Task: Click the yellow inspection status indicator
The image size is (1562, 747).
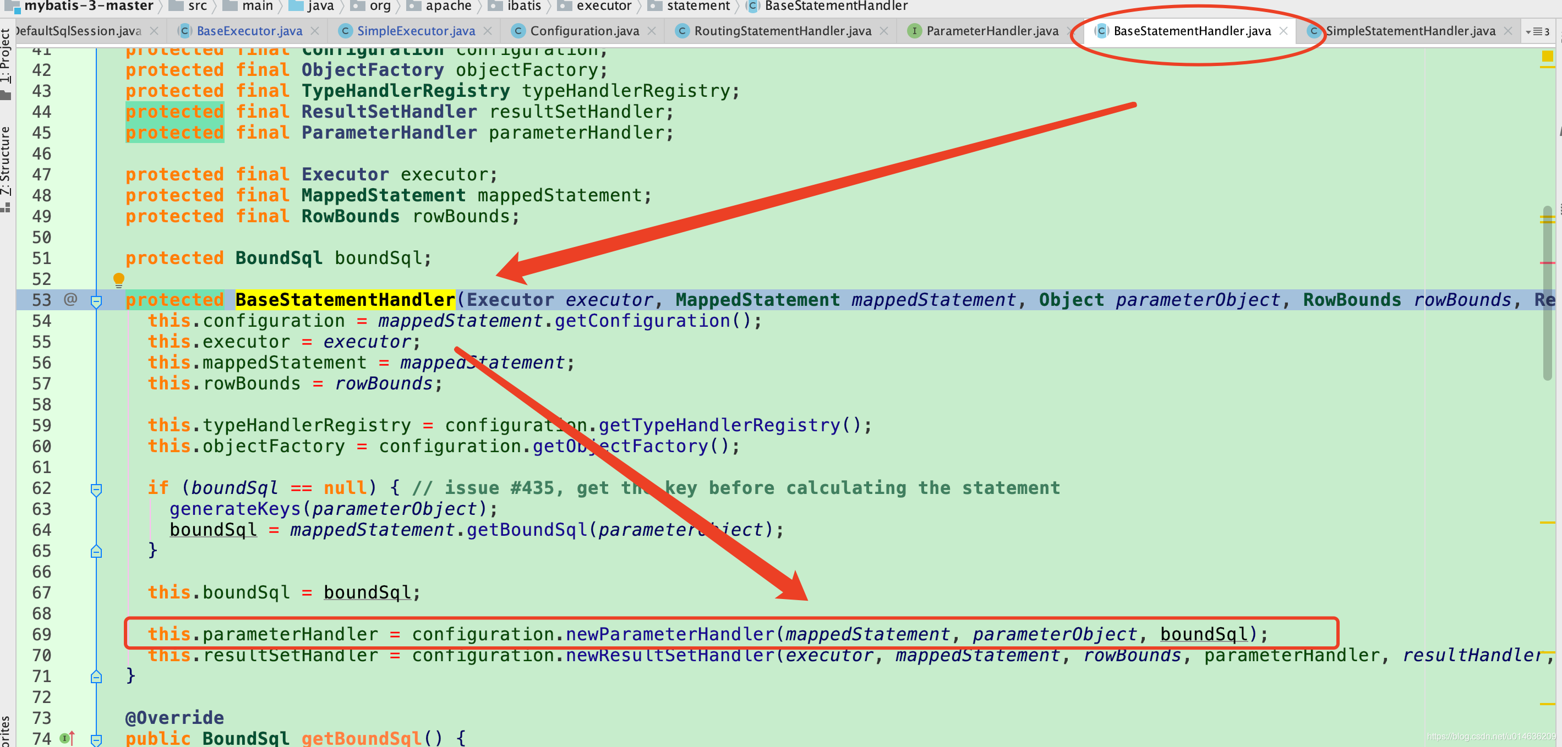Action: [1547, 56]
